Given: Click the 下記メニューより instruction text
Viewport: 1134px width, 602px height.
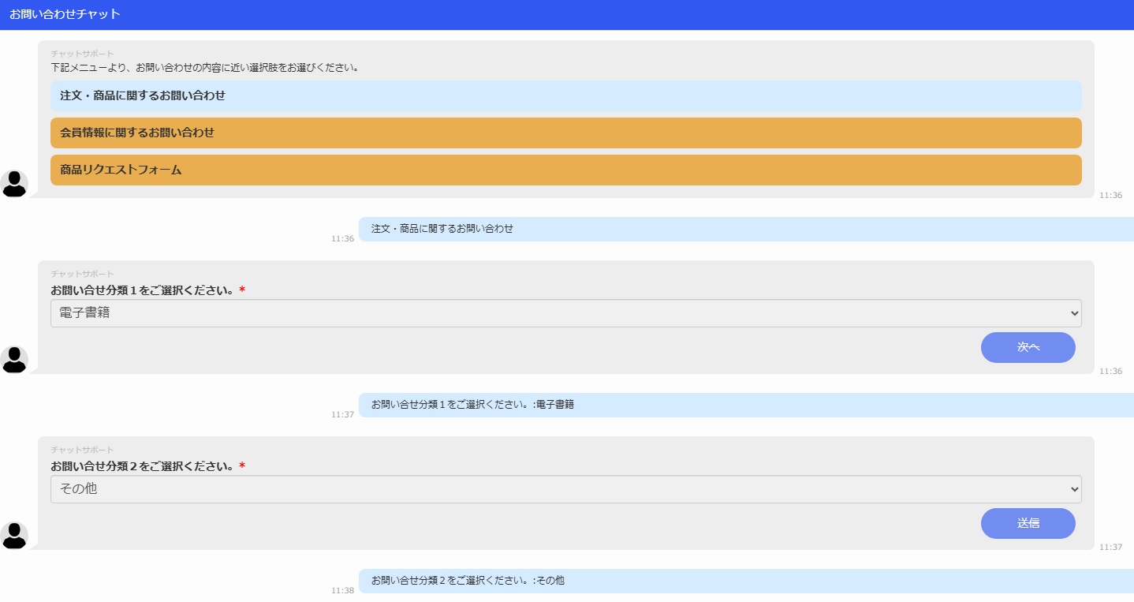Looking at the screenshot, I should pyautogui.click(x=205, y=68).
